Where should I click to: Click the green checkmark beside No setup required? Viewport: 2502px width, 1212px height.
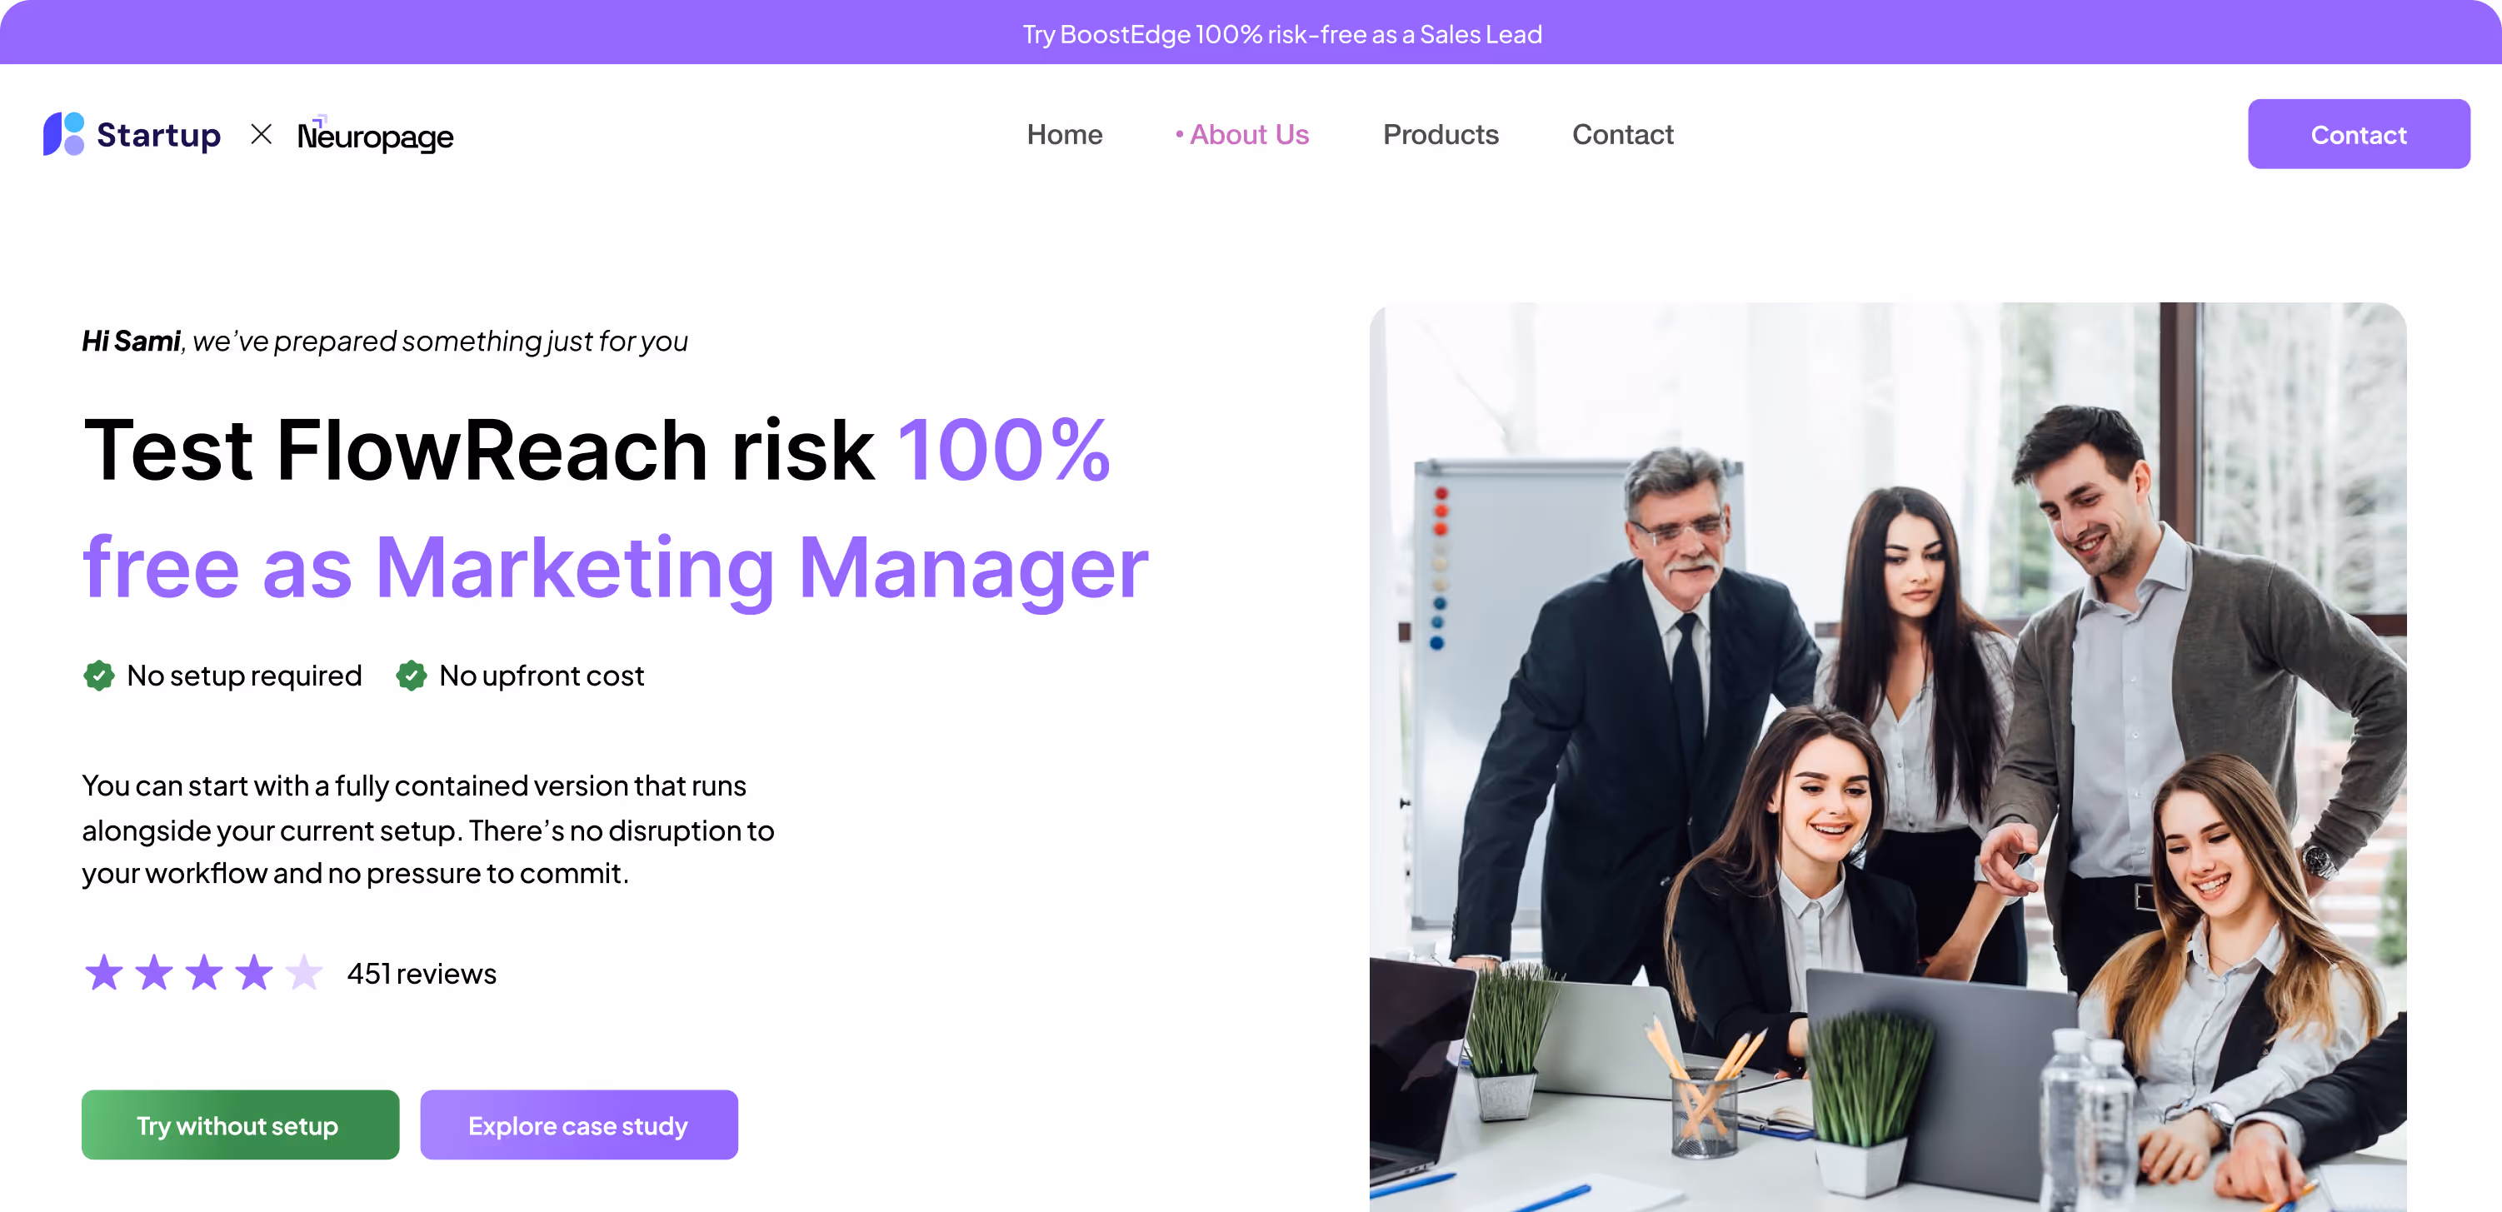99,675
